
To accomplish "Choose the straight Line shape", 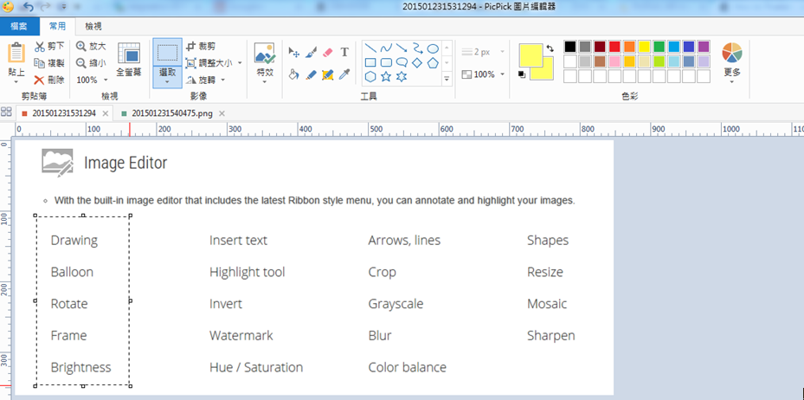I will 370,48.
